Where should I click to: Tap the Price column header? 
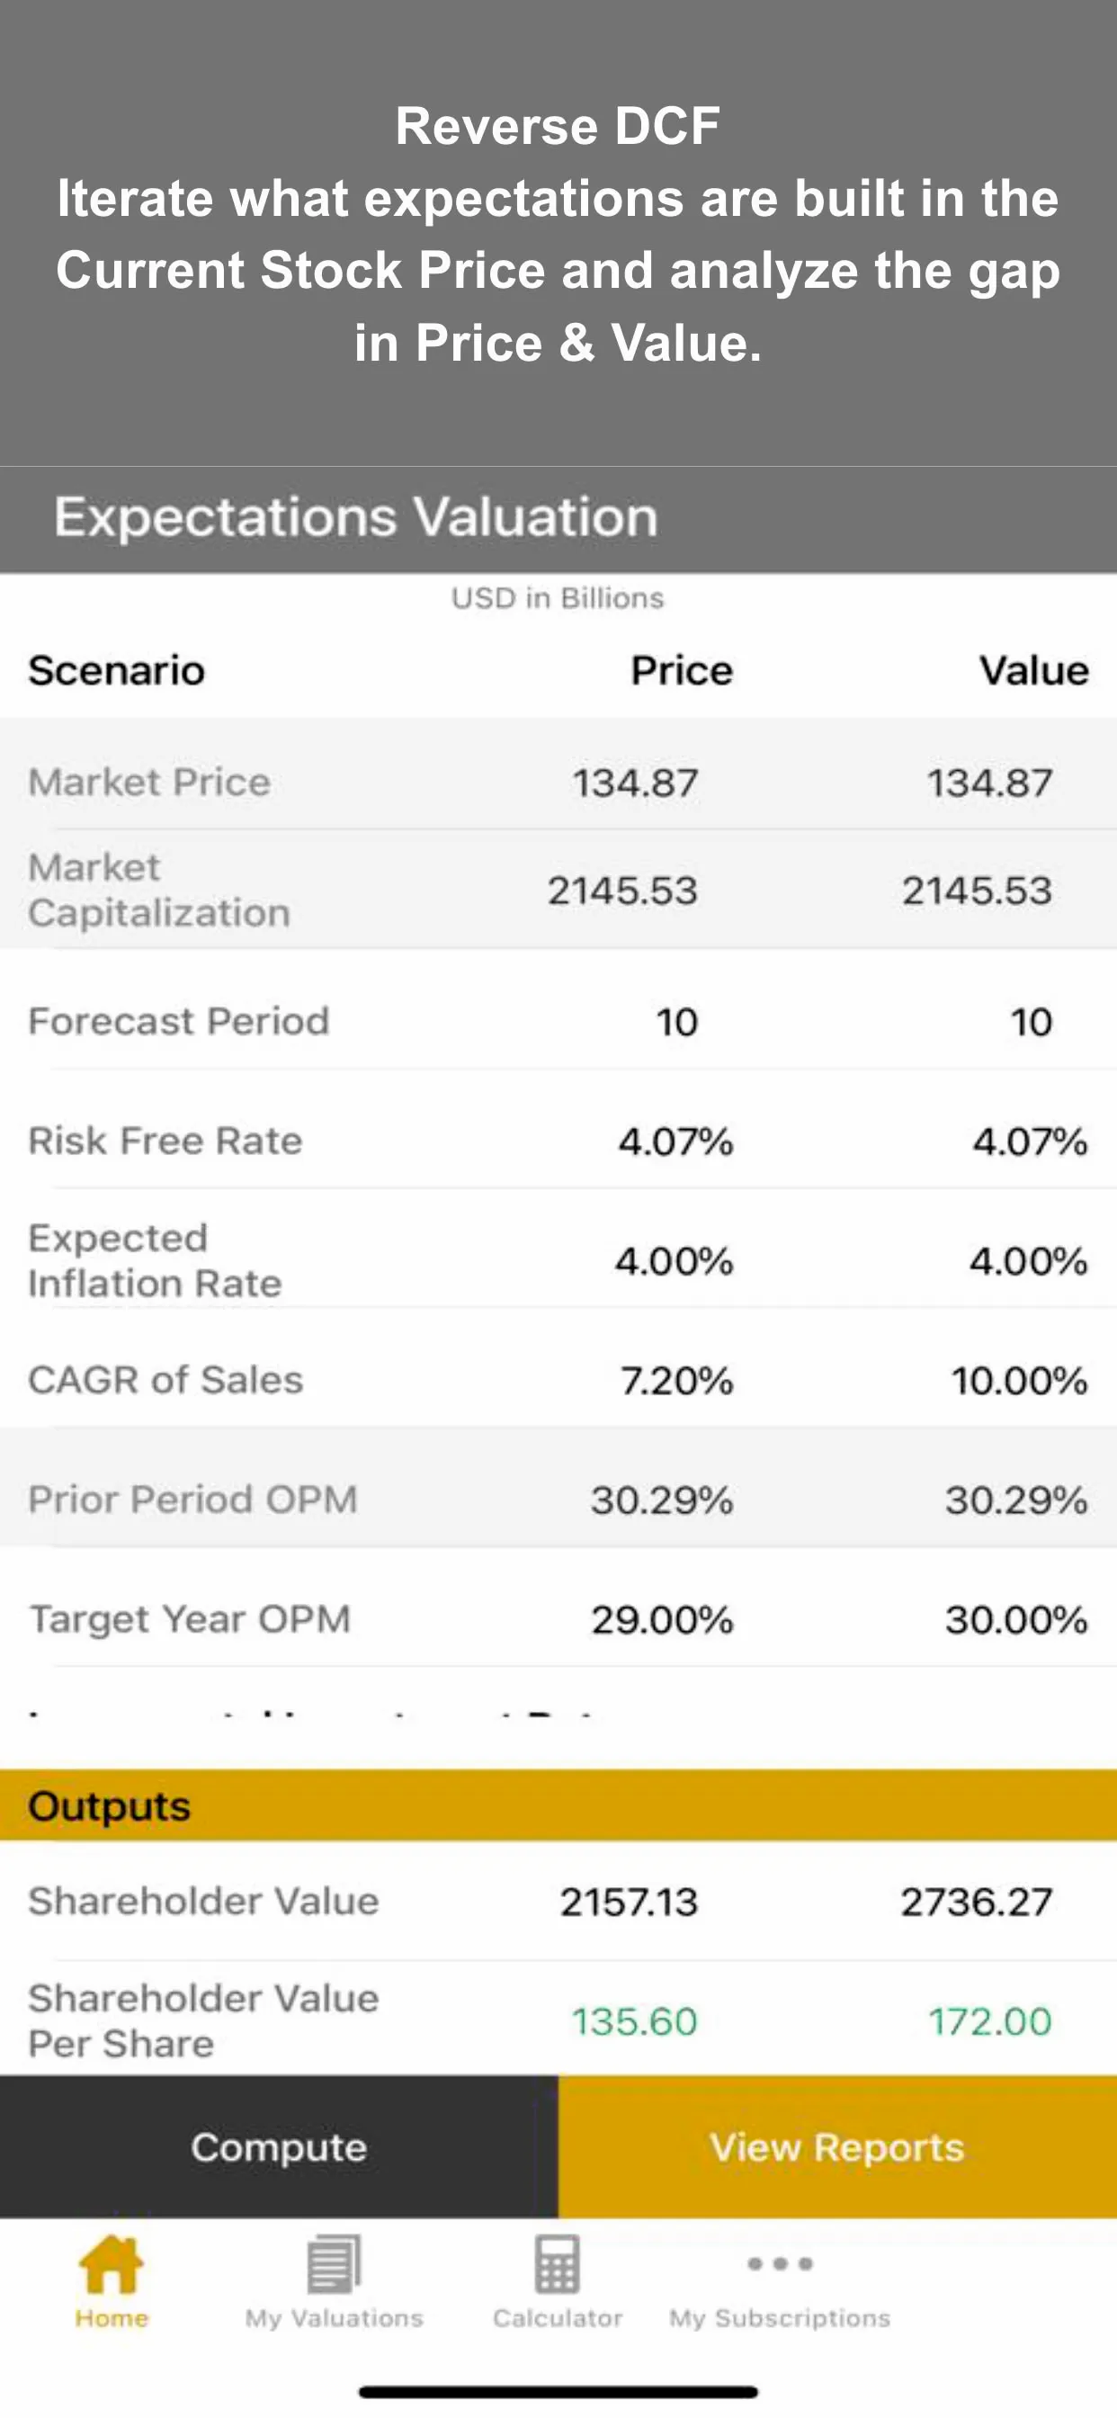682,670
